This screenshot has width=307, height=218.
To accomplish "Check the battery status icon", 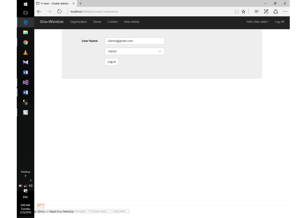I will (20, 186).
